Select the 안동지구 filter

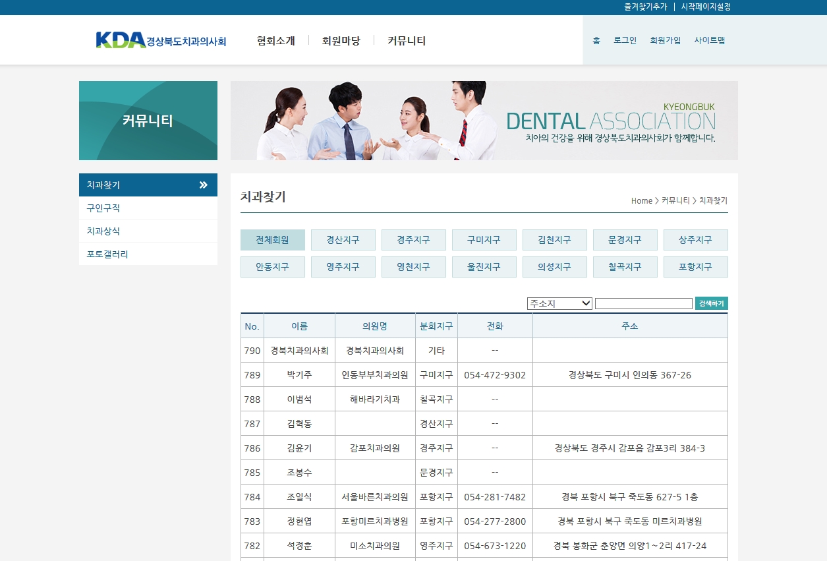[273, 267]
